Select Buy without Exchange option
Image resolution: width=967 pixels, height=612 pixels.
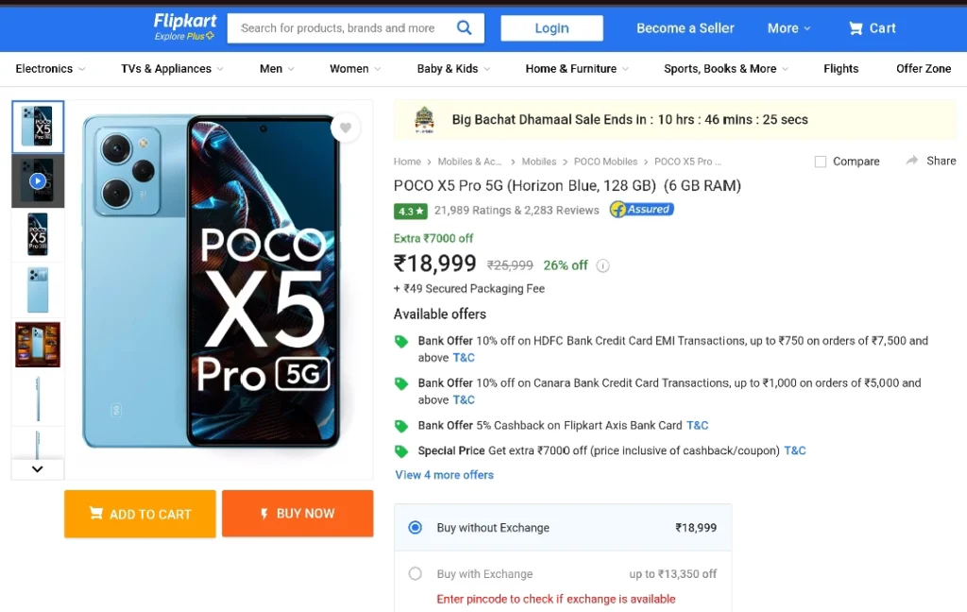click(x=416, y=528)
